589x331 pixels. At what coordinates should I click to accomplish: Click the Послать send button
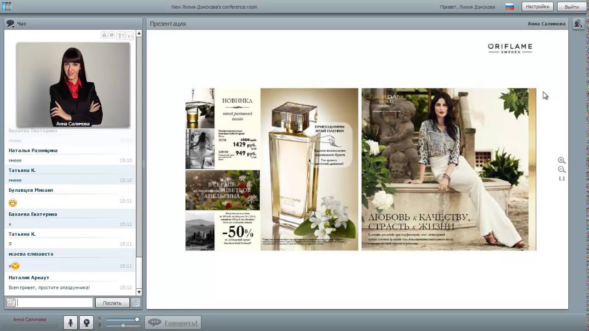(x=112, y=303)
